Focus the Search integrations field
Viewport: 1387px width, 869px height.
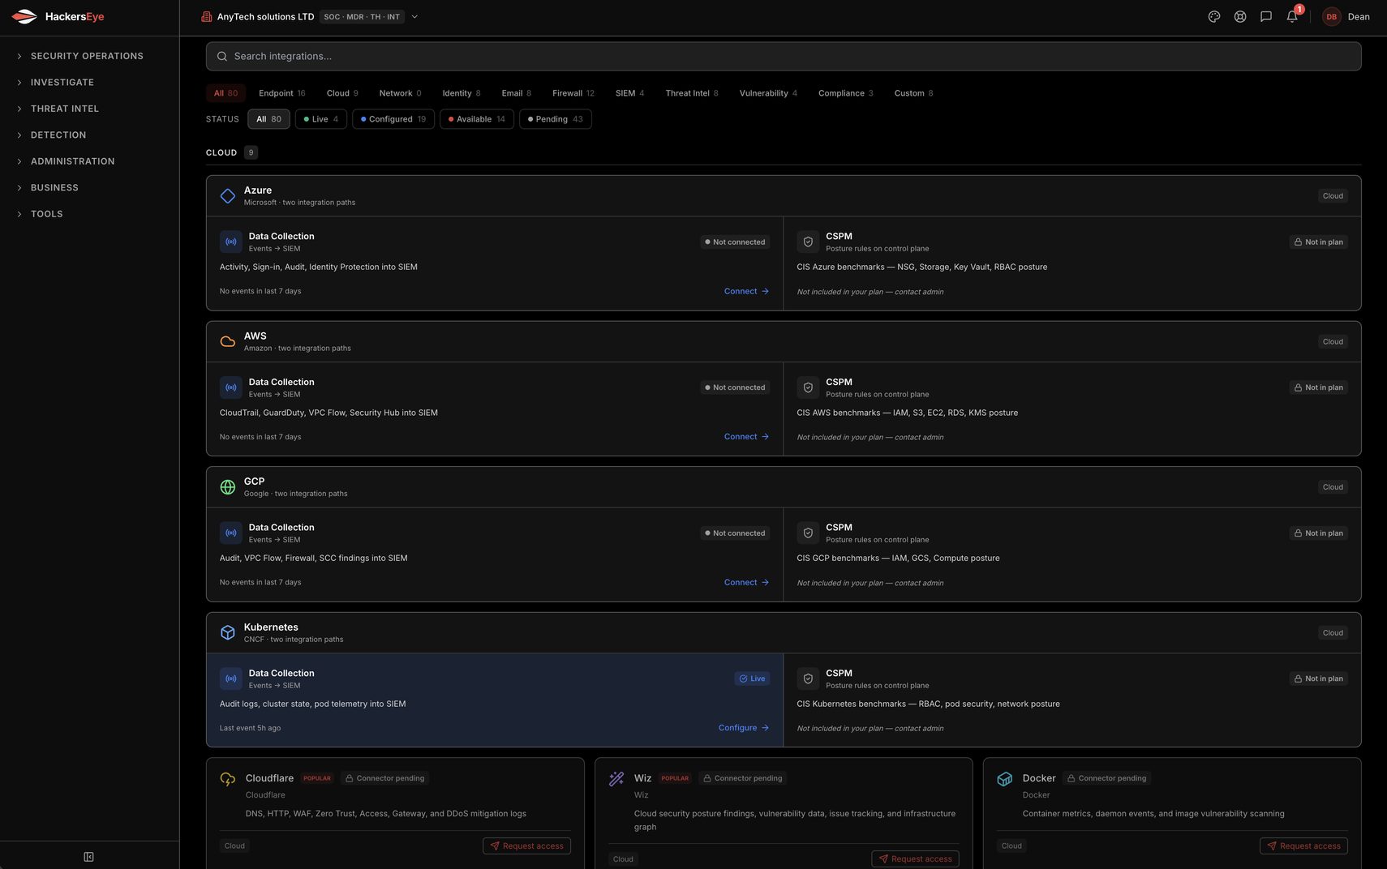click(x=784, y=56)
